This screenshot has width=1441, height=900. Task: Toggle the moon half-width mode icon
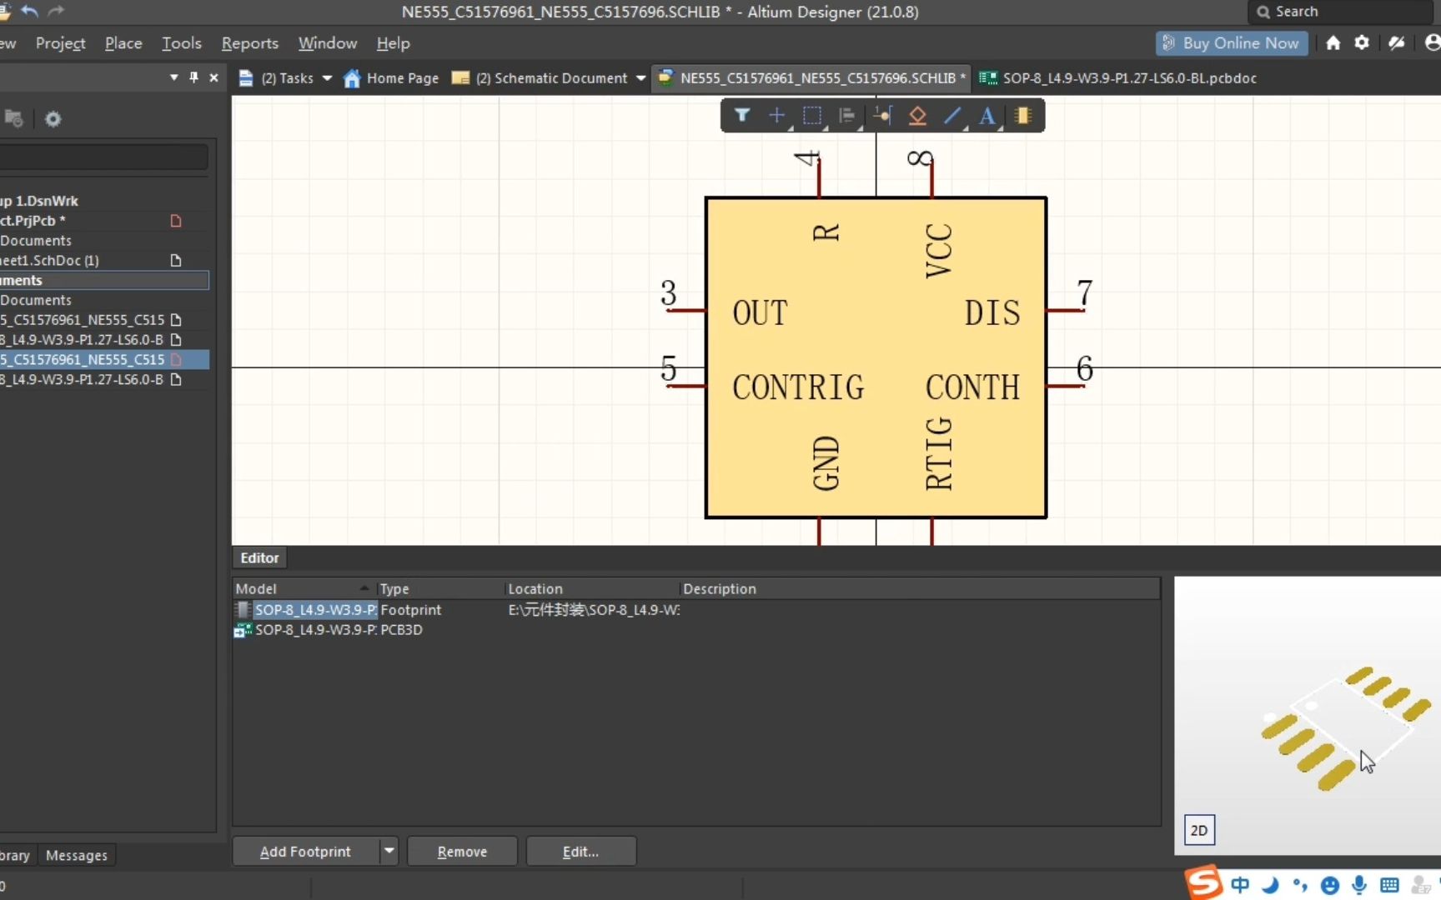point(1270,885)
